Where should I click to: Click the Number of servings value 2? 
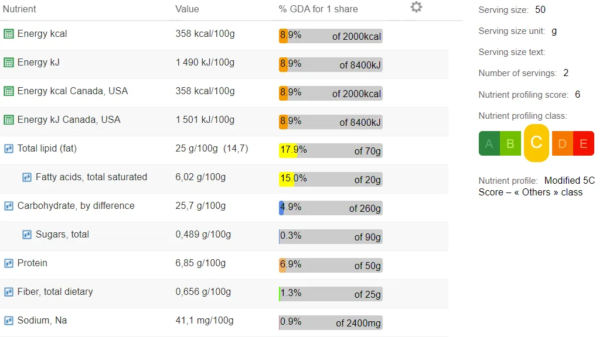point(566,73)
